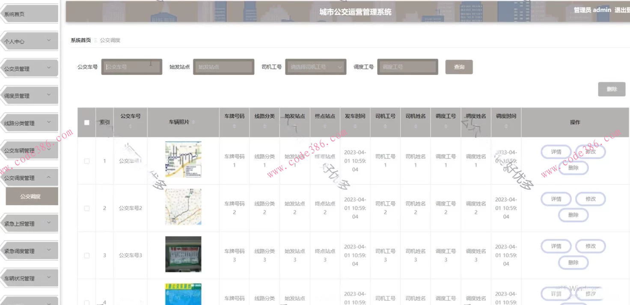Go to 系统首页 in the sidebar

pos(30,14)
